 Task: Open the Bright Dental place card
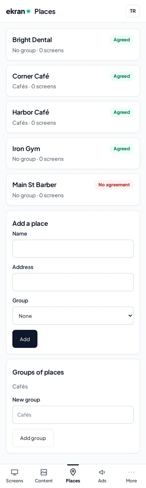coord(73,45)
